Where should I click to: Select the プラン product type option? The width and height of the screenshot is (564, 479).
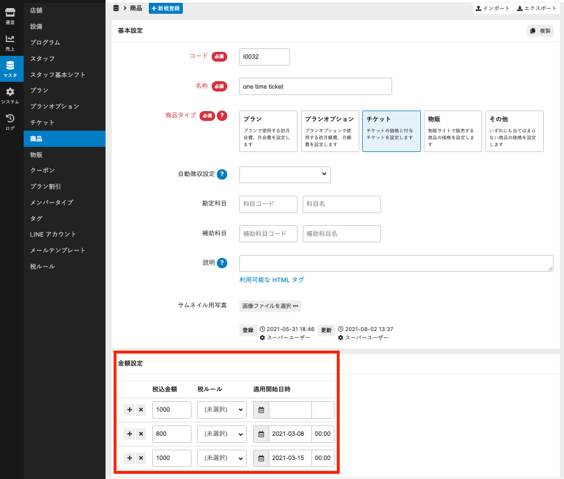pos(268,131)
